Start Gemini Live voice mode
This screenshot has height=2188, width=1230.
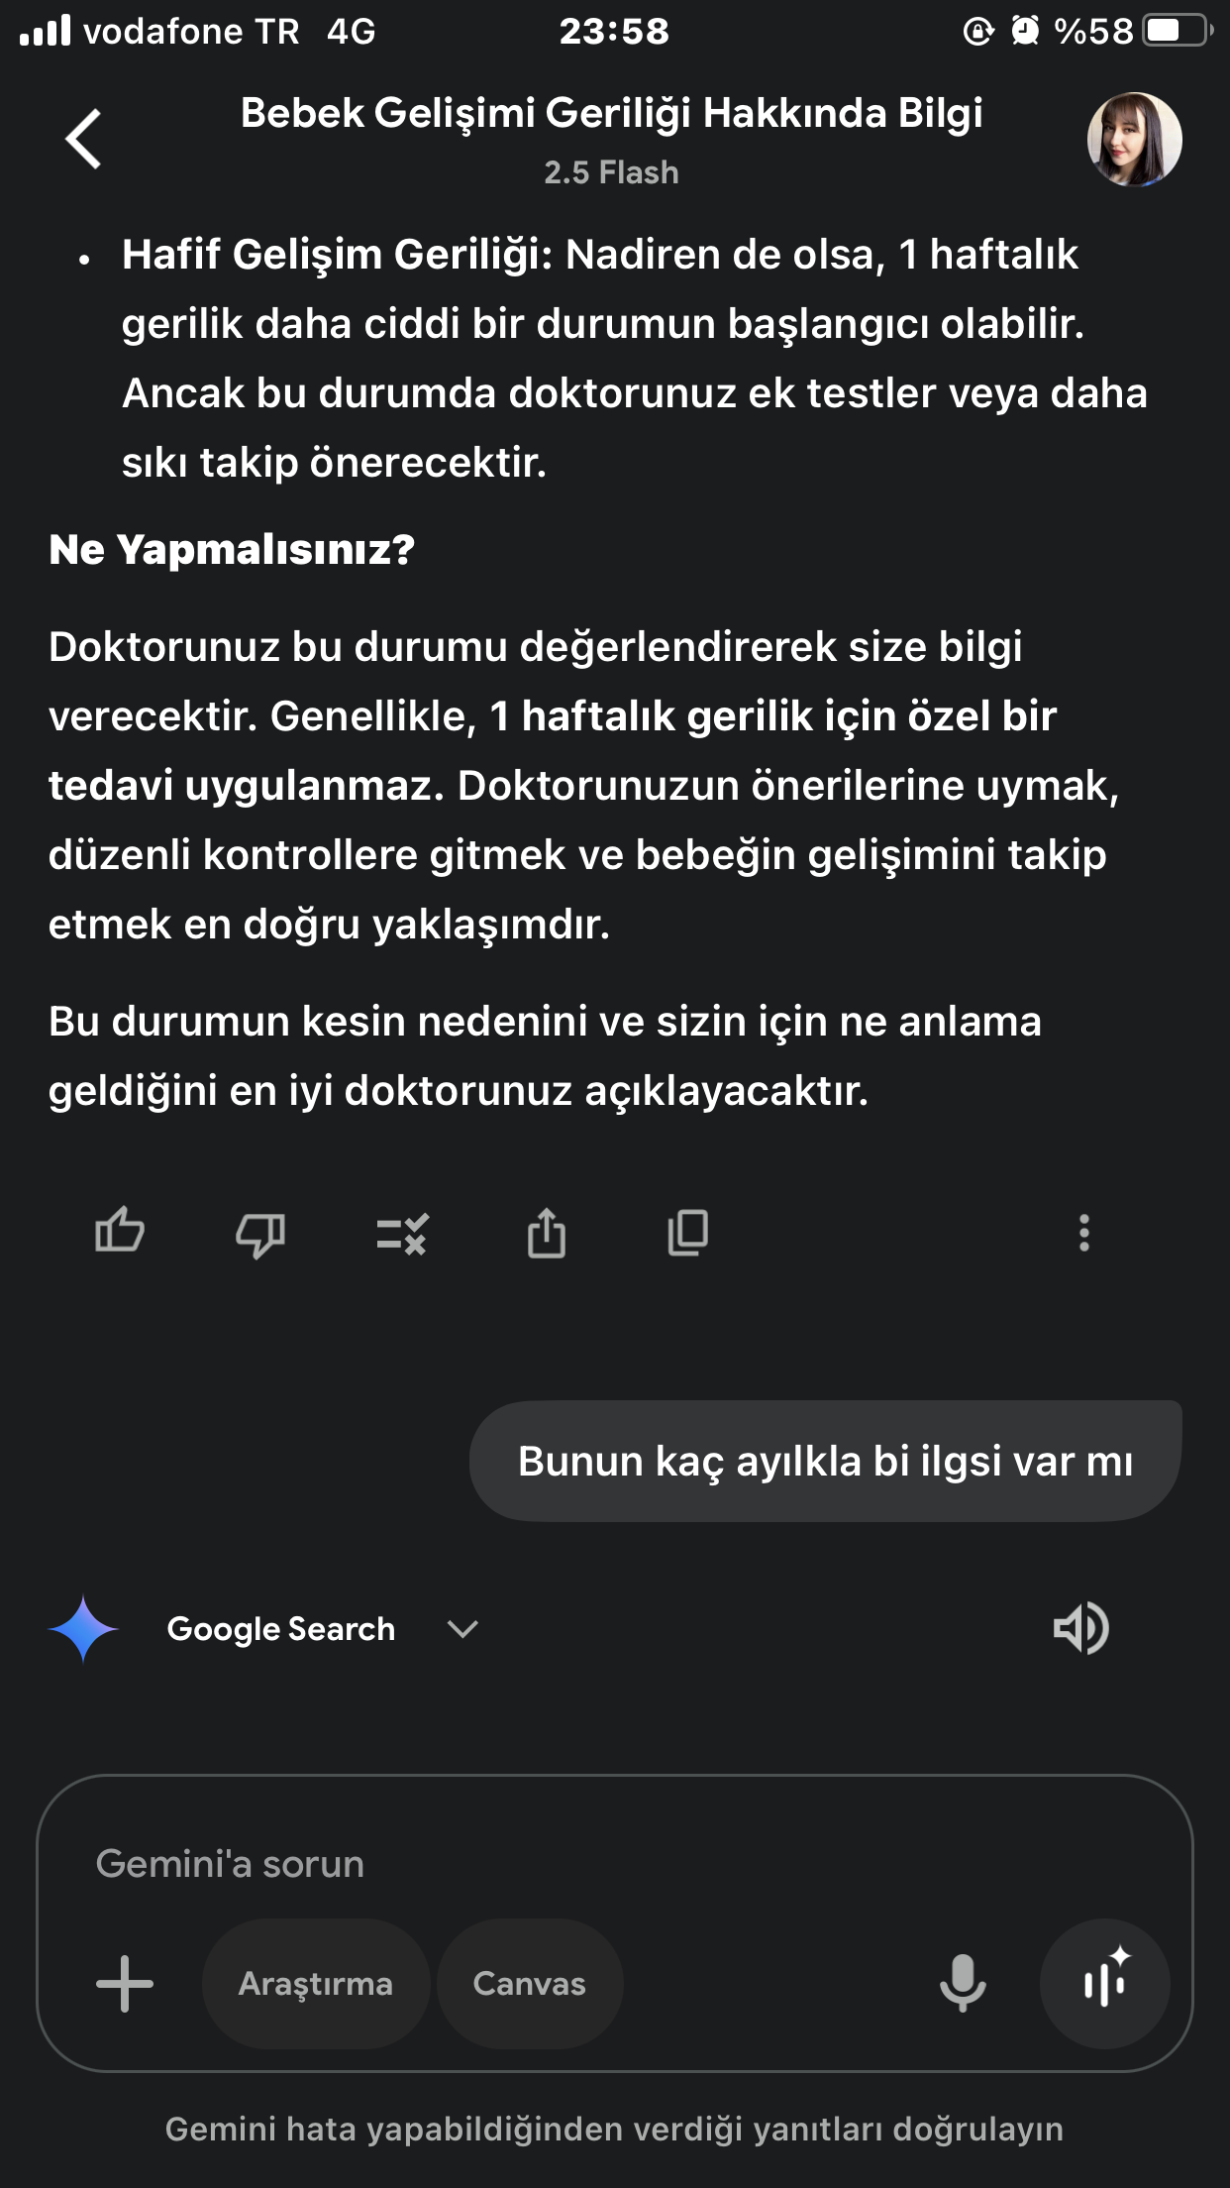pyautogui.click(x=1105, y=1984)
